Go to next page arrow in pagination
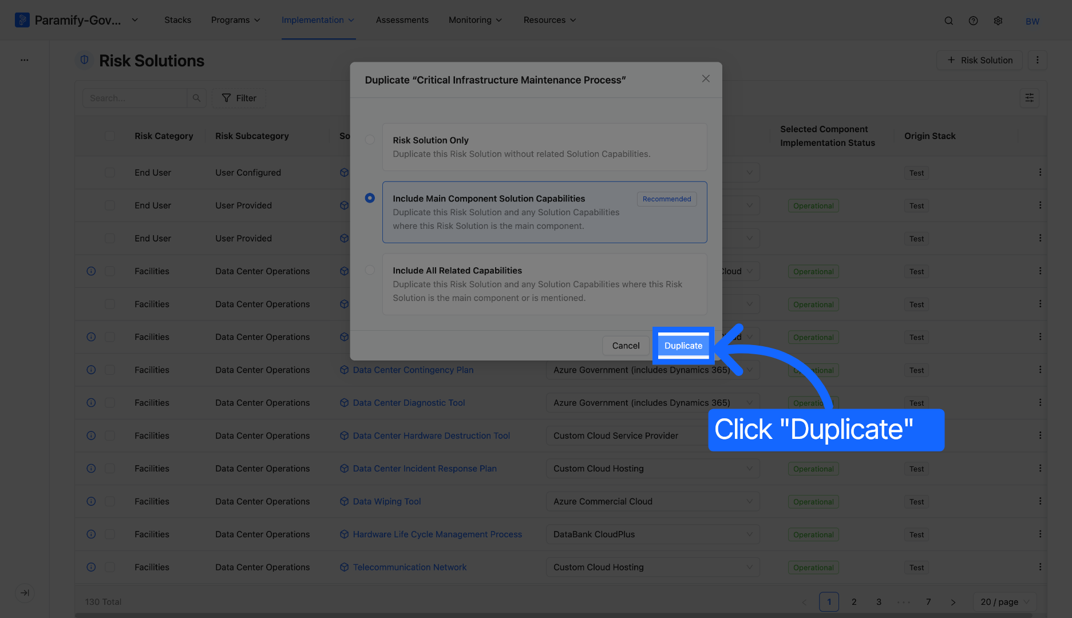This screenshot has height=618, width=1072. 953,602
